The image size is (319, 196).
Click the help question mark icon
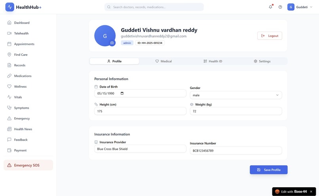(x=280, y=7)
